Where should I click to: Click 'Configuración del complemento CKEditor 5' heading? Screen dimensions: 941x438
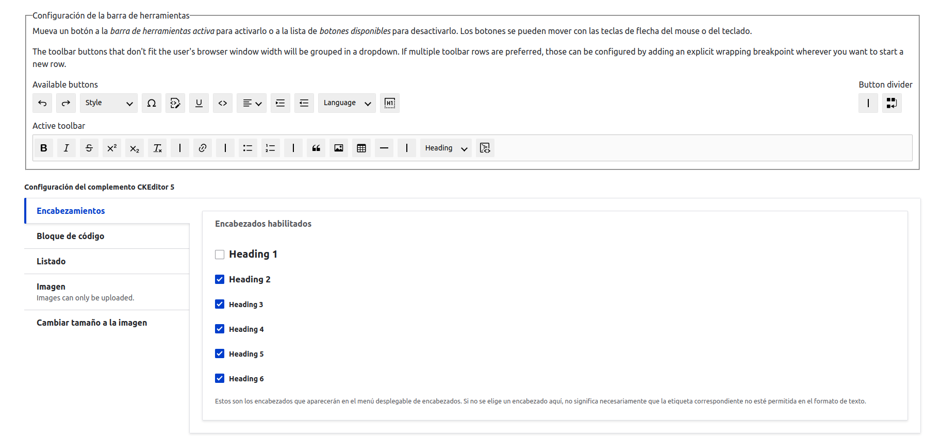click(99, 187)
